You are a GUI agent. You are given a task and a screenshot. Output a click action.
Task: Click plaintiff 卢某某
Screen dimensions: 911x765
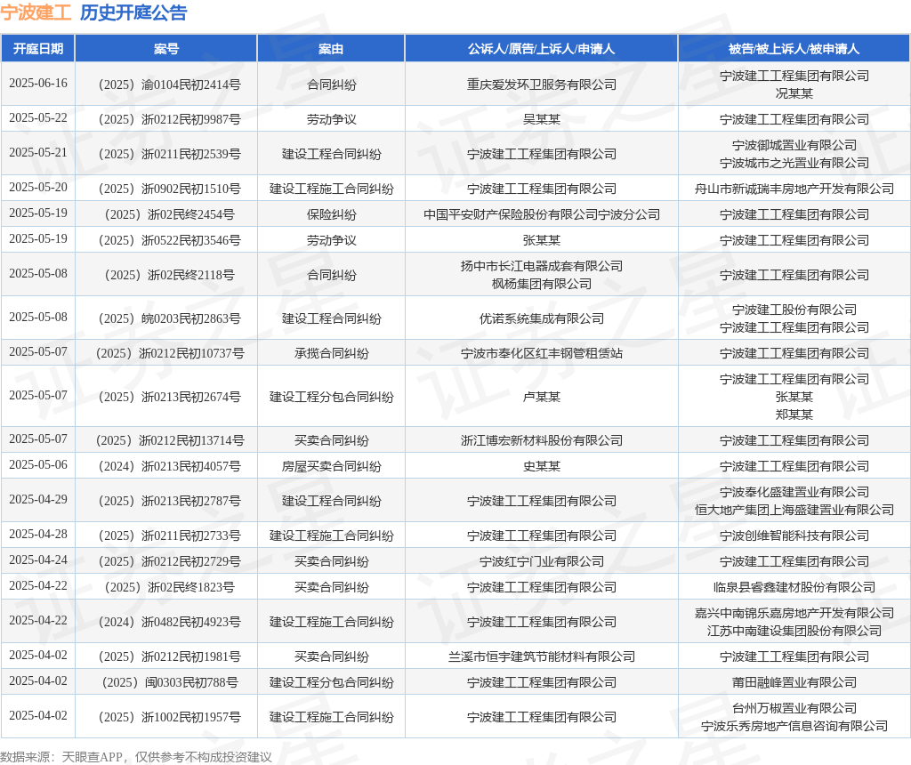pos(542,398)
